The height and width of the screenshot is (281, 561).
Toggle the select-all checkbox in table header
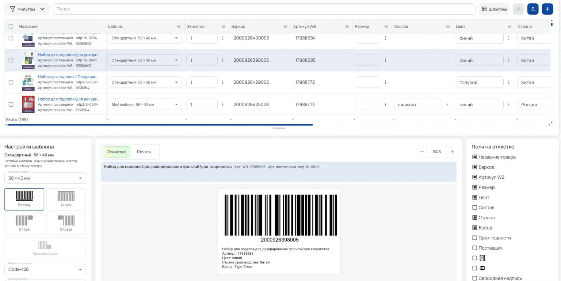(11, 26)
